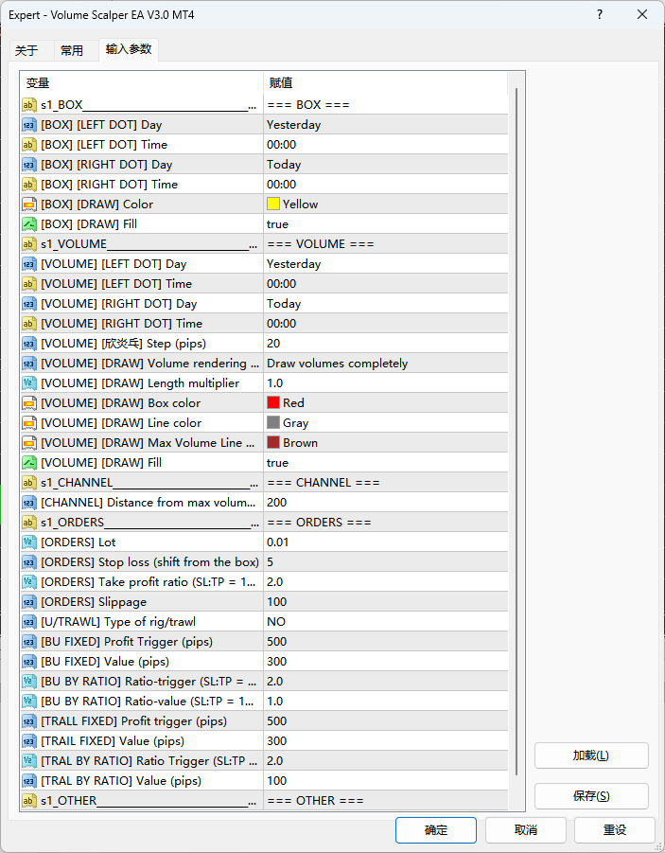Close the Expert dialog window

pos(642,15)
